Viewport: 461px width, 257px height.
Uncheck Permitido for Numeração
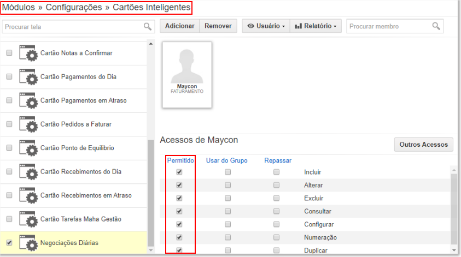[x=179, y=237]
